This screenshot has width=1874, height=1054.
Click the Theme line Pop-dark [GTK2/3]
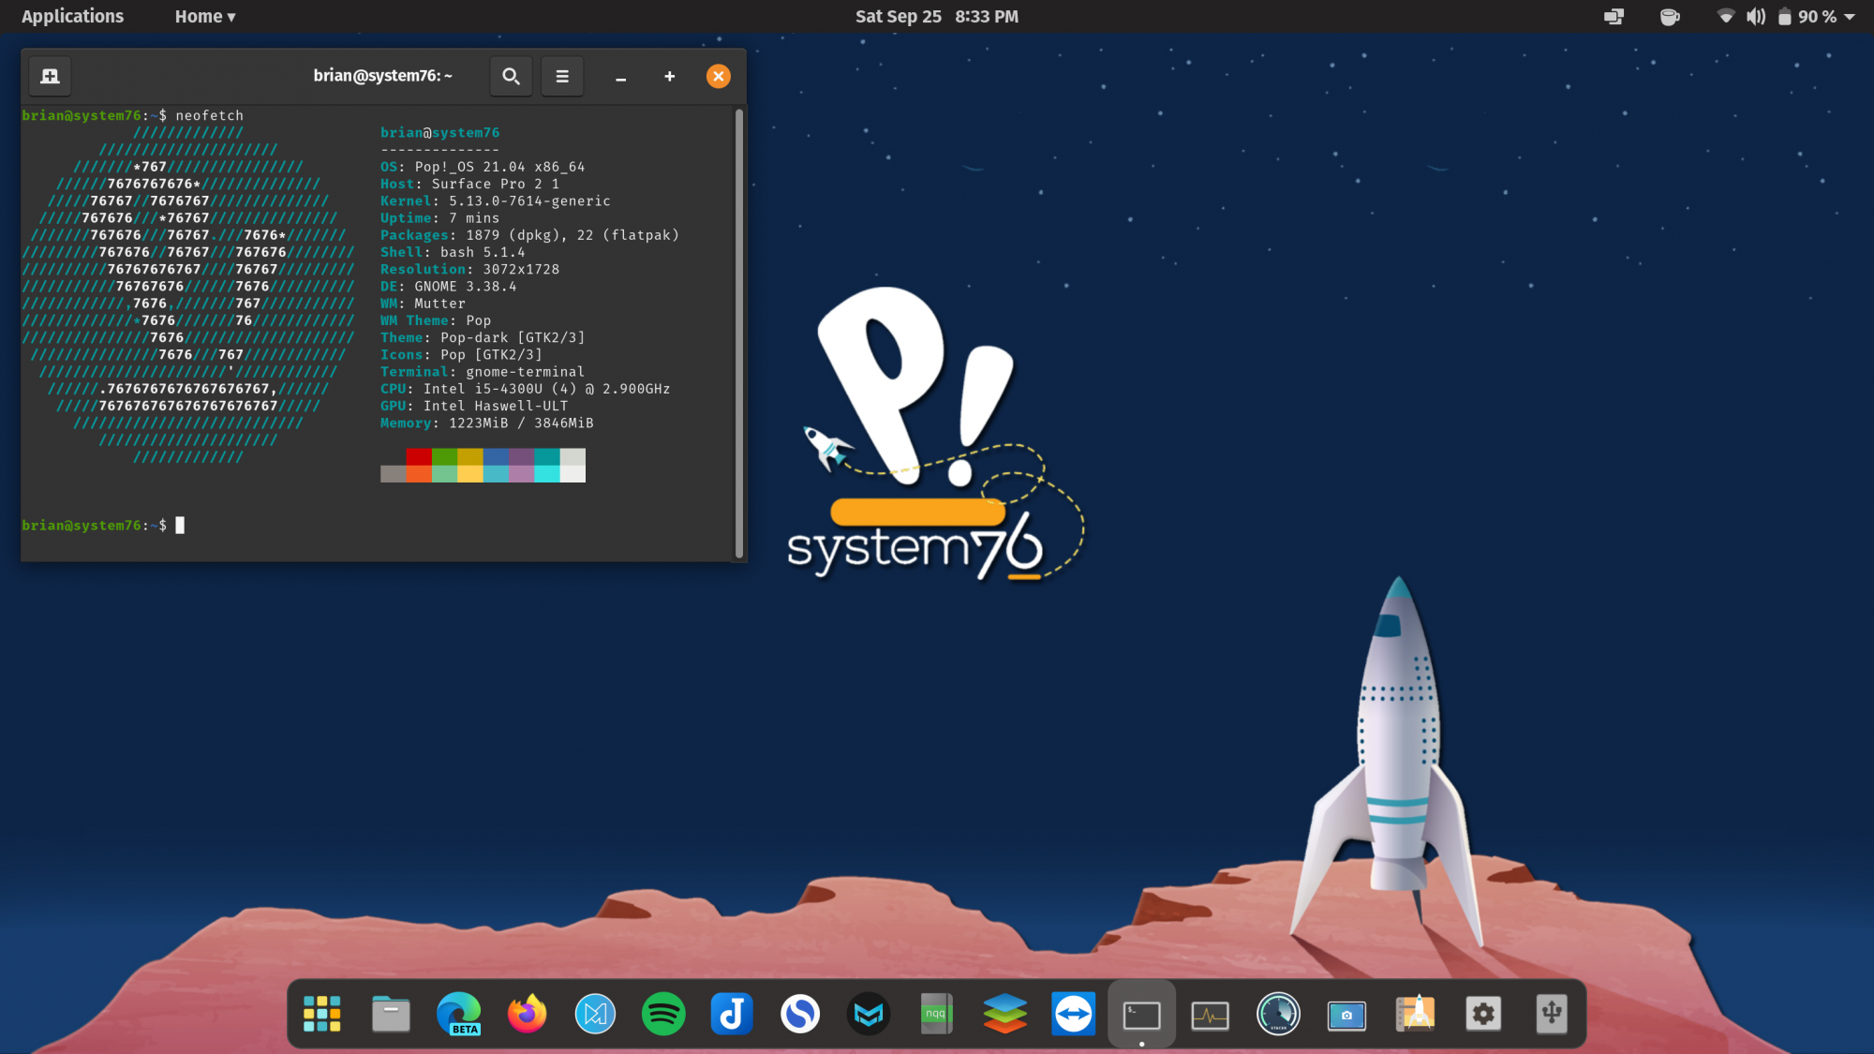coord(483,337)
